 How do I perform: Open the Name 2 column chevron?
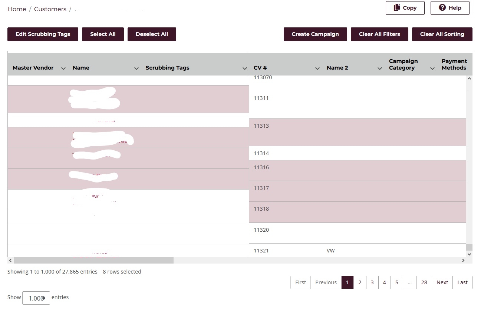[x=379, y=68]
